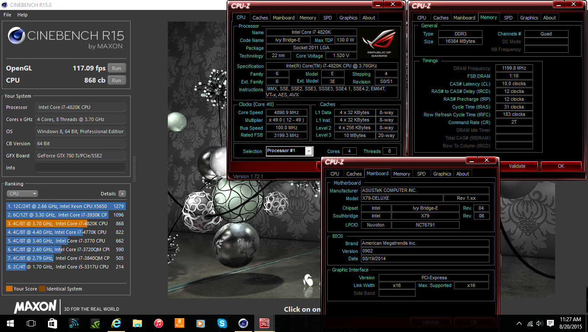Launch Internet Explorer from taskbar
588x332 pixels.
point(116,323)
